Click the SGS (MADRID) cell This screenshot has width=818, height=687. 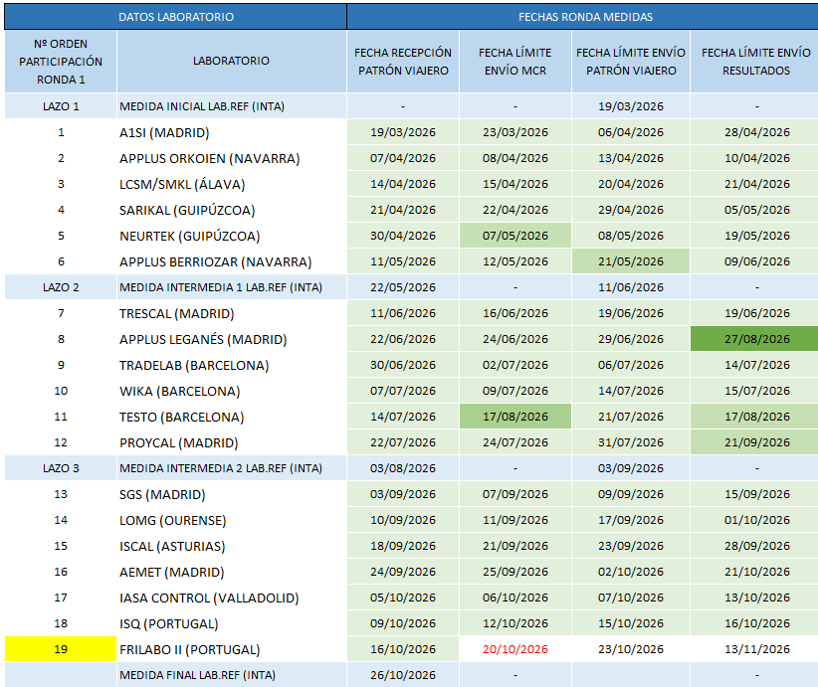tap(232, 494)
